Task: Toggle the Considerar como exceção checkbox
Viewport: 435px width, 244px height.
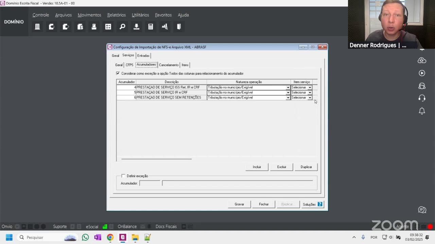Action: tap(118, 73)
